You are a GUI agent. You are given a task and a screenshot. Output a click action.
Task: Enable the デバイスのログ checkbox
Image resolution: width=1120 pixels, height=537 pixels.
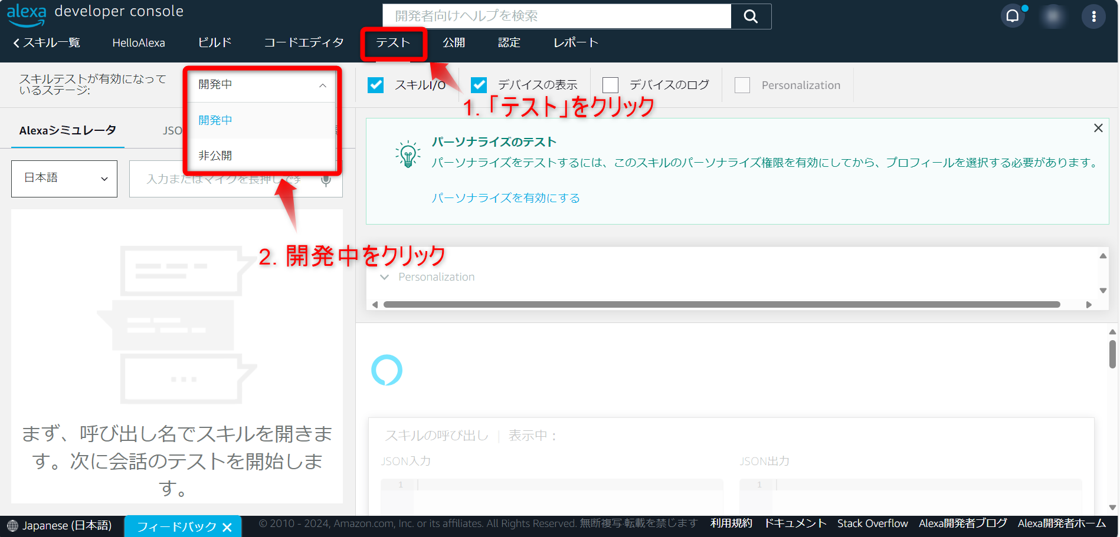pyautogui.click(x=611, y=85)
